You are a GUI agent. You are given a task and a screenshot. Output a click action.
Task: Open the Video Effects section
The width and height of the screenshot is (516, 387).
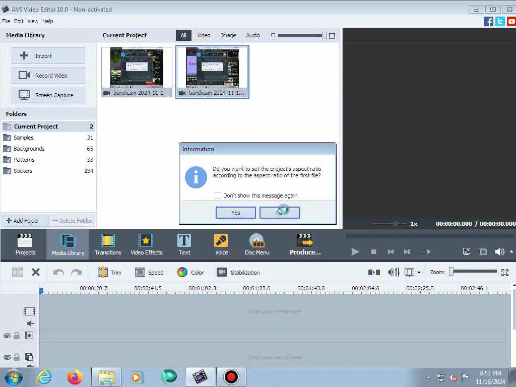click(x=147, y=244)
